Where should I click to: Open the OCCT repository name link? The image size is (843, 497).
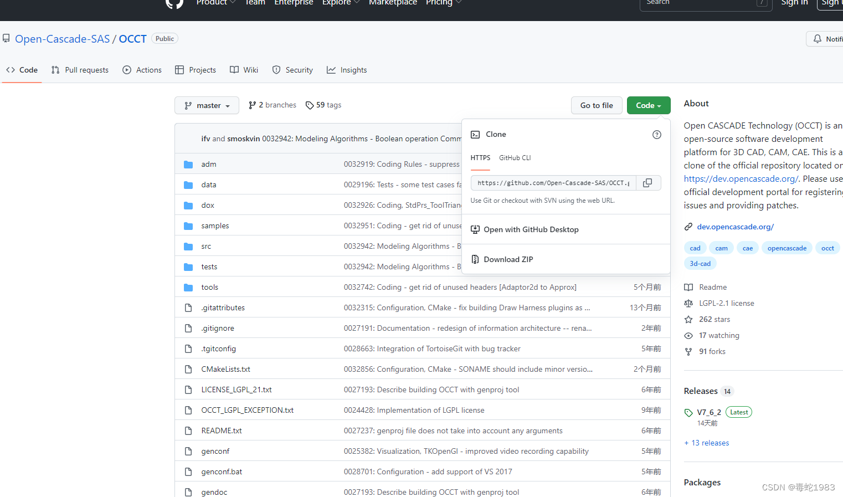pos(133,39)
